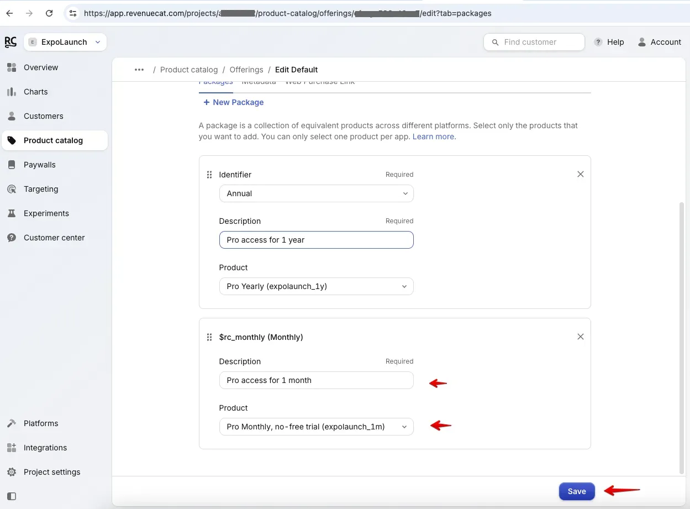690x509 pixels.
Task: Collapse the sidebar with the panel icon
Action: coord(12,496)
